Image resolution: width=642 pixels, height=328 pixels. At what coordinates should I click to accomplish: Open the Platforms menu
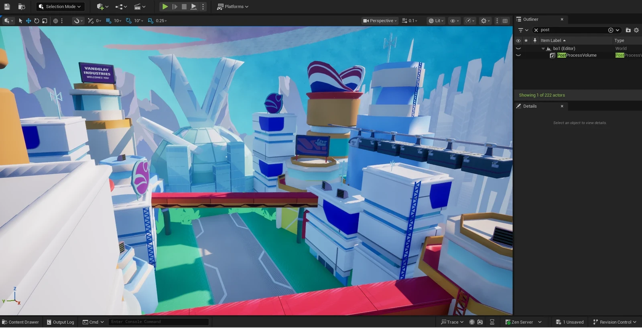coord(233,6)
